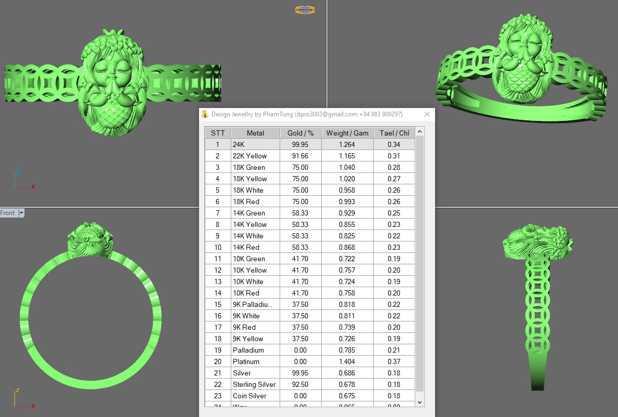Select the Platinum row
This screenshot has width=618, height=417.
[310, 361]
